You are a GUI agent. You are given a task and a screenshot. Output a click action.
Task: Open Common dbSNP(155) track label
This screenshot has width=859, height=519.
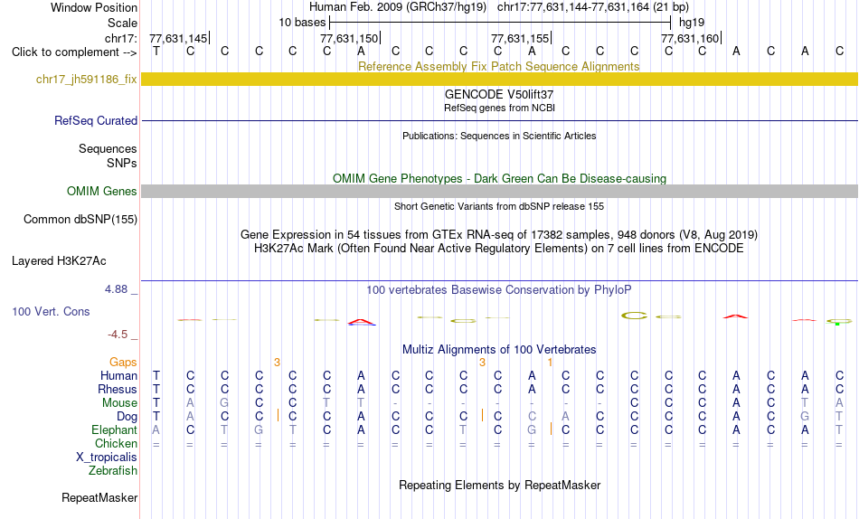pyautogui.click(x=80, y=219)
